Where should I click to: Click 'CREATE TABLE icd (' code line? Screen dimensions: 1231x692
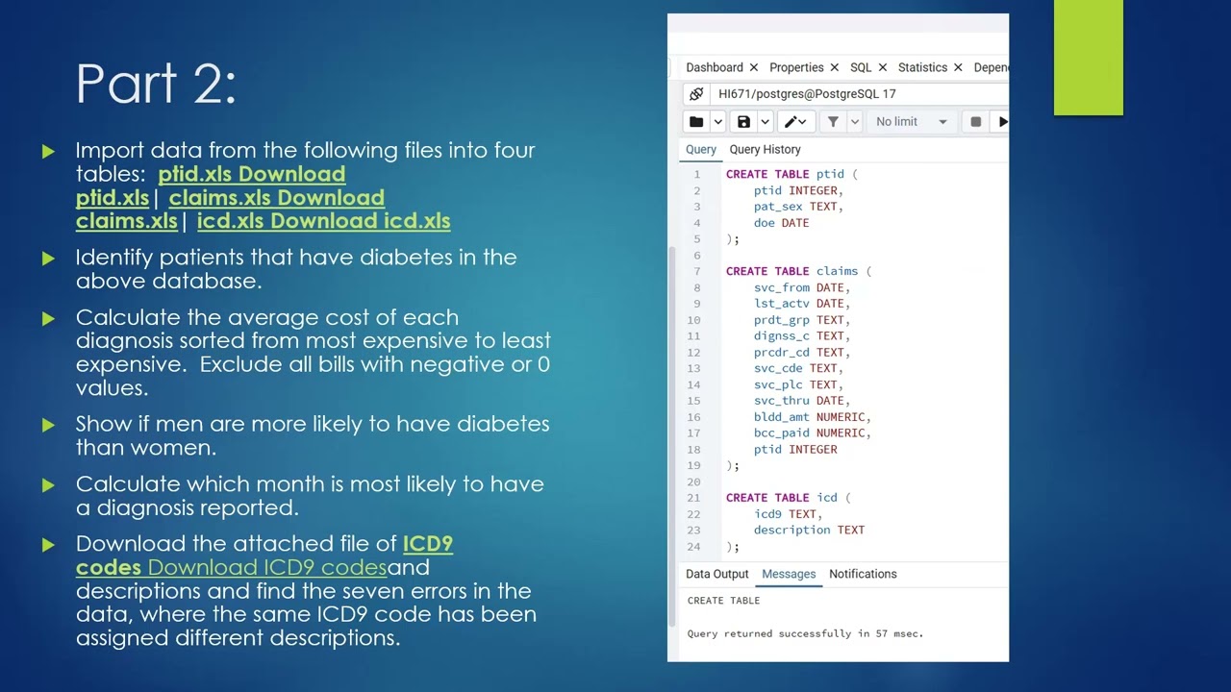[788, 498]
